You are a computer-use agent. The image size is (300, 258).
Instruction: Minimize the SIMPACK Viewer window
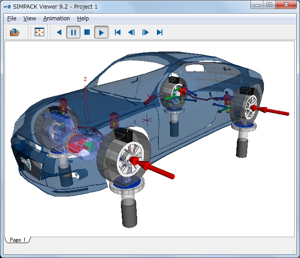(x=257, y=5)
